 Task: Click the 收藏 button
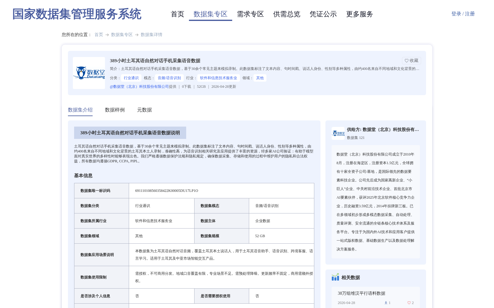(x=412, y=61)
